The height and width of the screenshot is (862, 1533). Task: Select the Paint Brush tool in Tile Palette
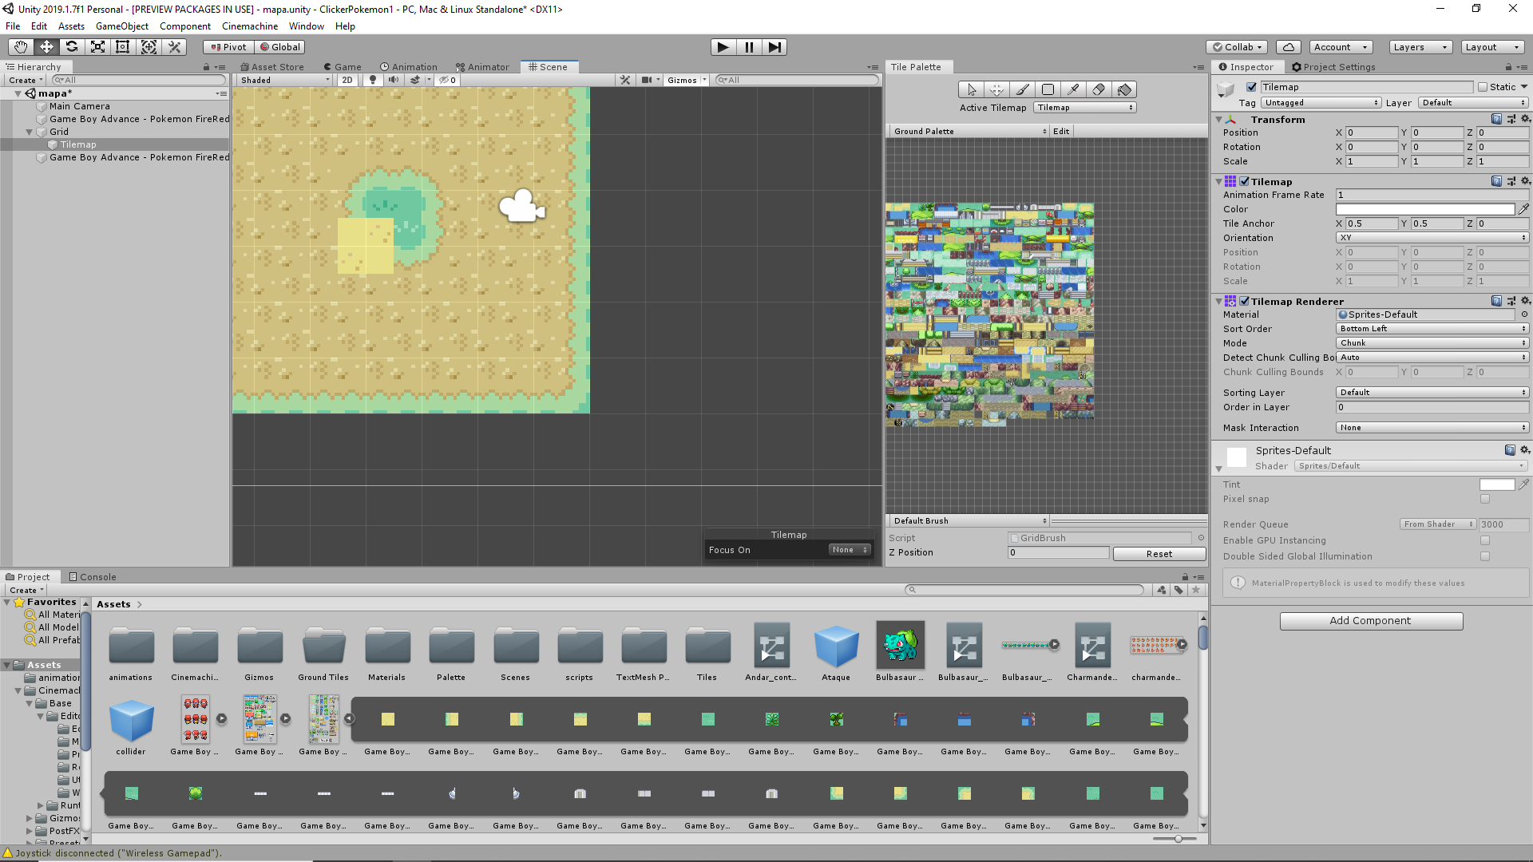[1022, 89]
